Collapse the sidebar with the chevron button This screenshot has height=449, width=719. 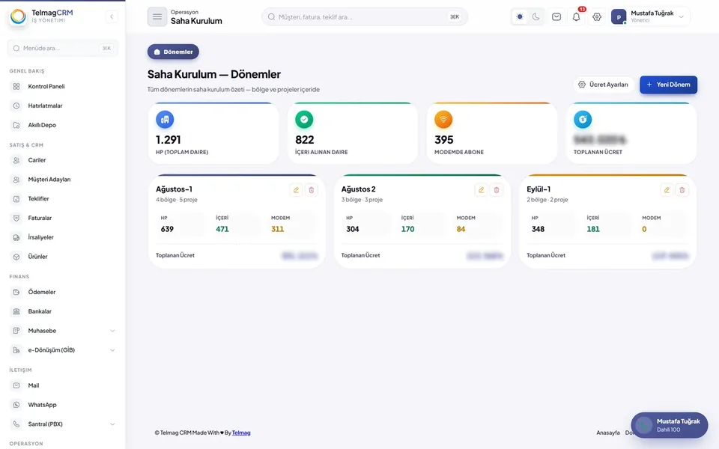point(112,17)
